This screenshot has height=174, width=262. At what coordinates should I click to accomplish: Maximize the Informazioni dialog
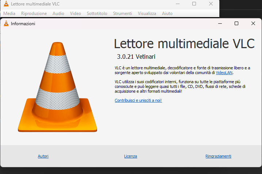point(236,24)
